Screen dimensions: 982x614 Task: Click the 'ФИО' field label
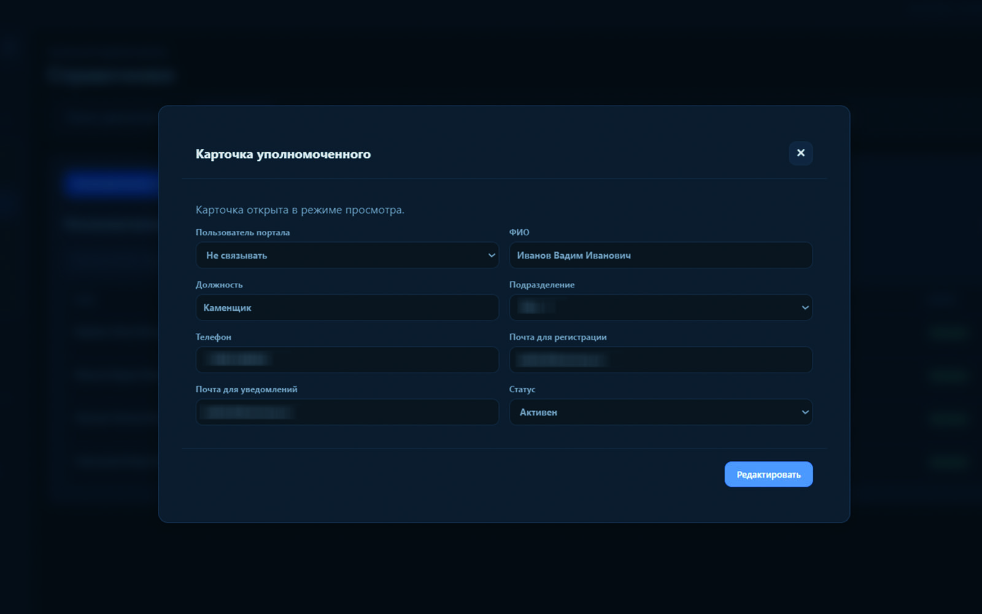coord(519,232)
